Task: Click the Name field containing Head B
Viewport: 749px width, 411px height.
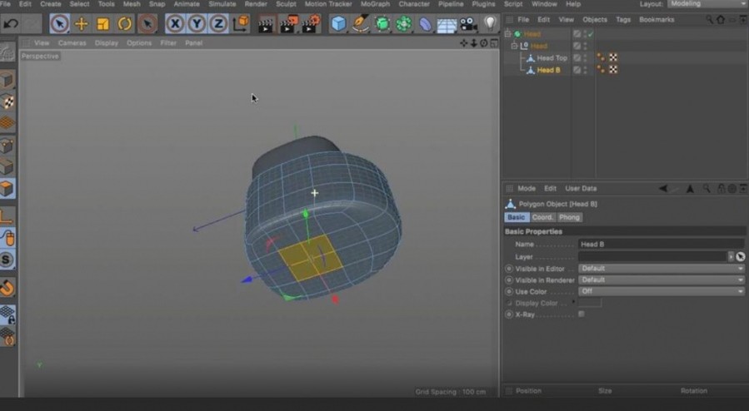Action: tap(662, 244)
